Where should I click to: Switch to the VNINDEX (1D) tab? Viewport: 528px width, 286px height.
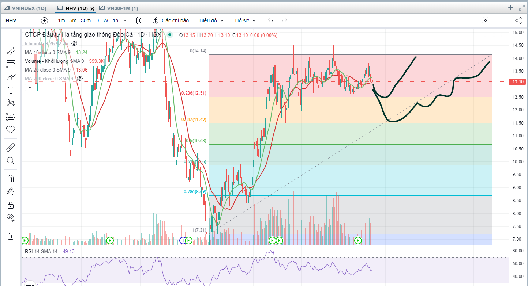[25, 8]
